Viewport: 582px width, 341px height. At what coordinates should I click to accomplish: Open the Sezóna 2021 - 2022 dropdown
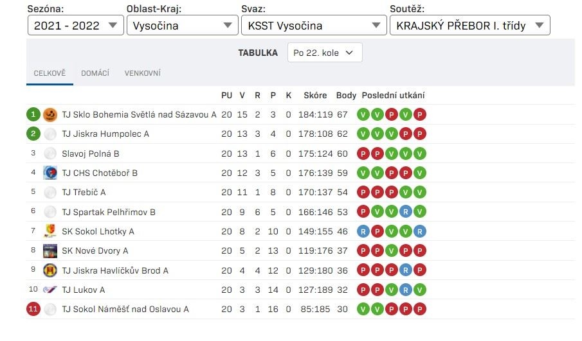(76, 26)
